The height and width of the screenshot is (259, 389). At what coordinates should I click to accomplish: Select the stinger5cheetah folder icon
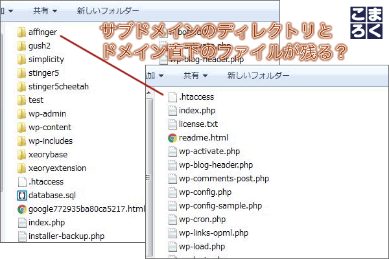(21, 87)
